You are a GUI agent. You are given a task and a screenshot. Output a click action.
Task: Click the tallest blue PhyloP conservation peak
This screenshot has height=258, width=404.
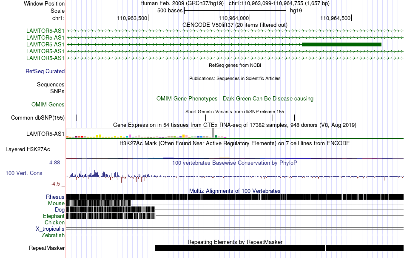tap(89, 172)
